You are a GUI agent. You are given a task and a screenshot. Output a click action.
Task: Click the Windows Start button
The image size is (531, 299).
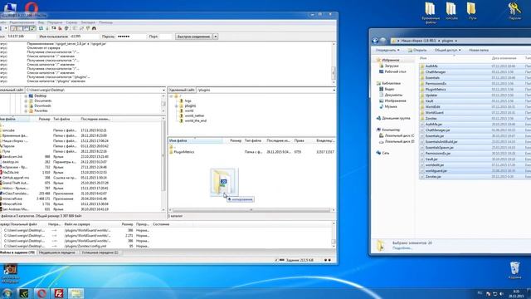[7, 293]
